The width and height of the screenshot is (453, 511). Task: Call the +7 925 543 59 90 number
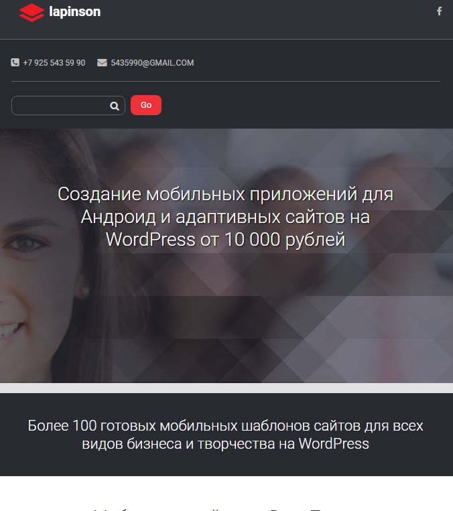pos(54,62)
